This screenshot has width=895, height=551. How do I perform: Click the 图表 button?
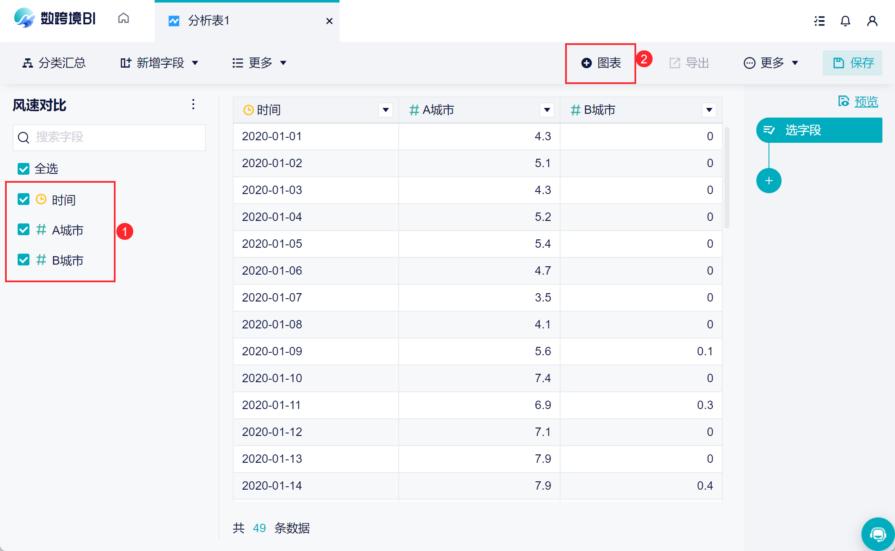pyautogui.click(x=601, y=63)
